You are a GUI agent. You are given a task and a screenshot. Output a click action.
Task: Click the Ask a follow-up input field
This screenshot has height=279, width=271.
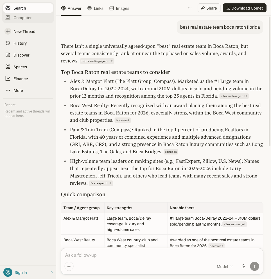pyautogui.click(x=141, y=255)
